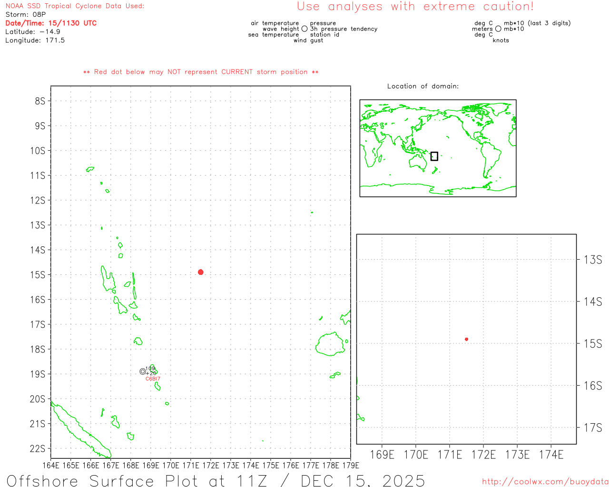Click the 'Use analyses with extreme caution!' heading
The height and width of the screenshot is (487, 609).
pos(415,7)
